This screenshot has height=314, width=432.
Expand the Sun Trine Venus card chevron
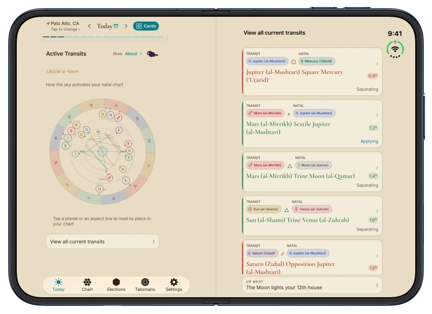coord(377,211)
